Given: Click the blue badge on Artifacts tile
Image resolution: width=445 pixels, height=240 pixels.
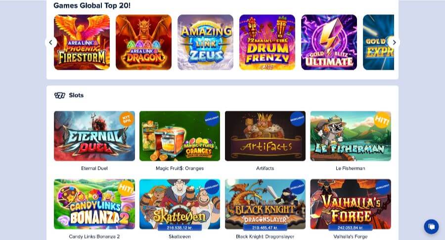Looking at the screenshot, I should 297,119.
